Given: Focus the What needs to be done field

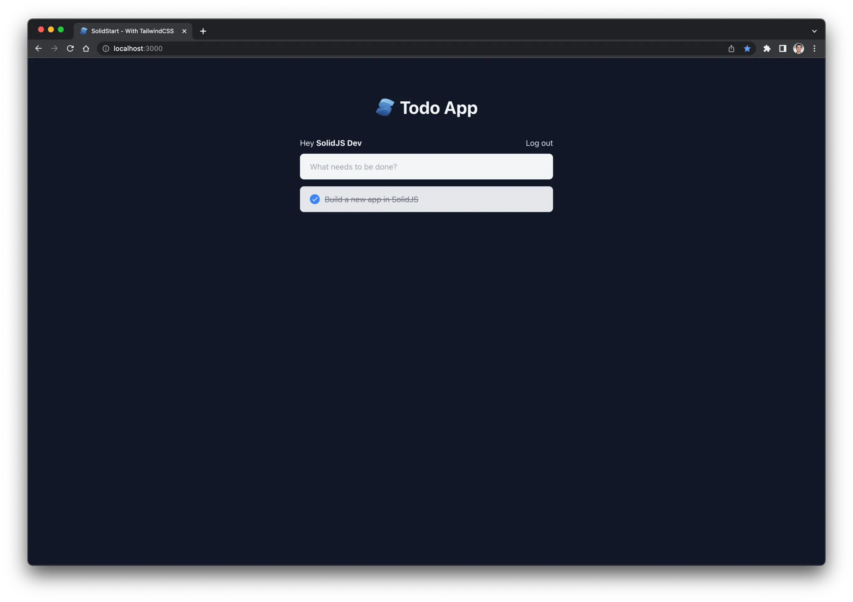Looking at the screenshot, I should [x=426, y=167].
